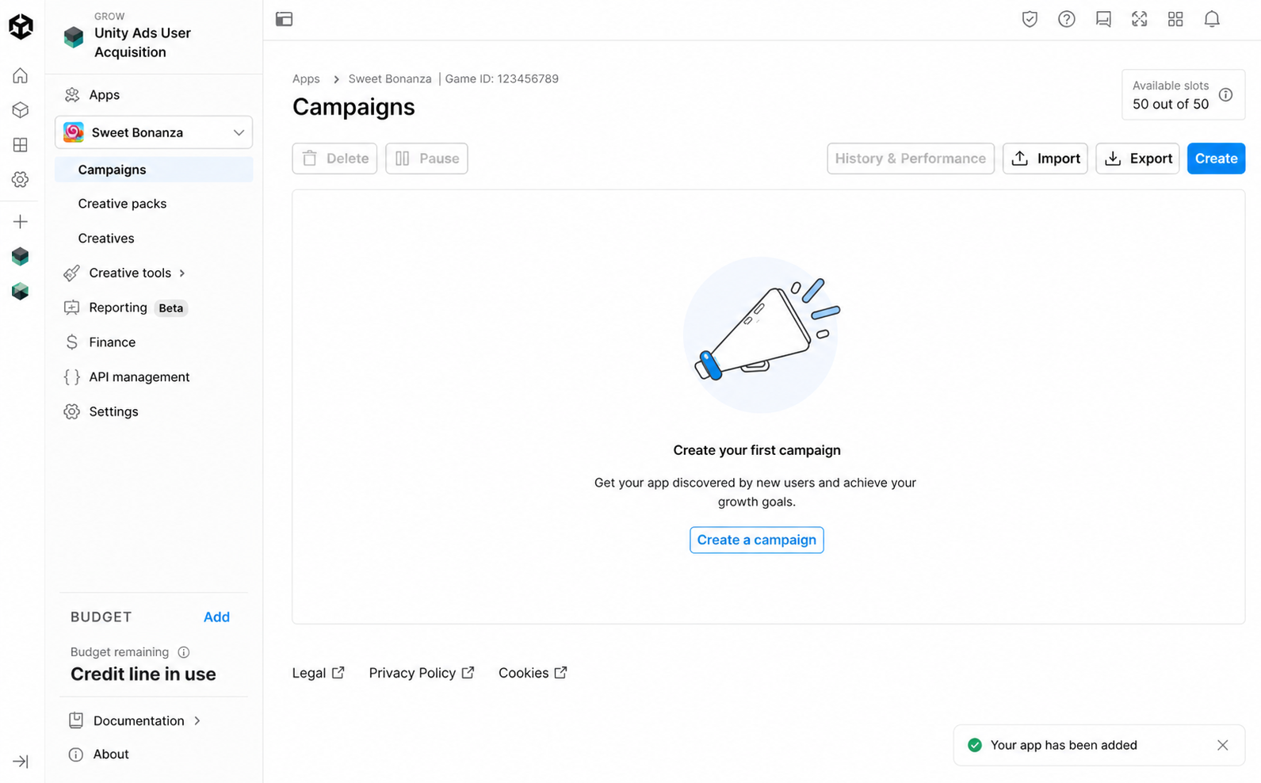The image size is (1261, 783).
Task: Open the Cookies link
Action: 533,673
